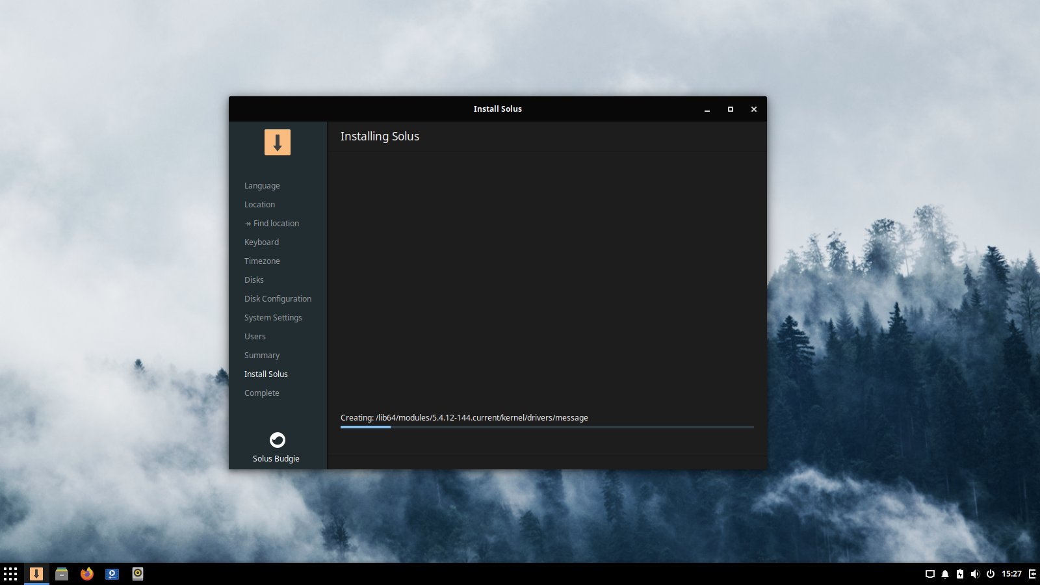
Task: Click the installation progress bar
Action: pyautogui.click(x=547, y=427)
